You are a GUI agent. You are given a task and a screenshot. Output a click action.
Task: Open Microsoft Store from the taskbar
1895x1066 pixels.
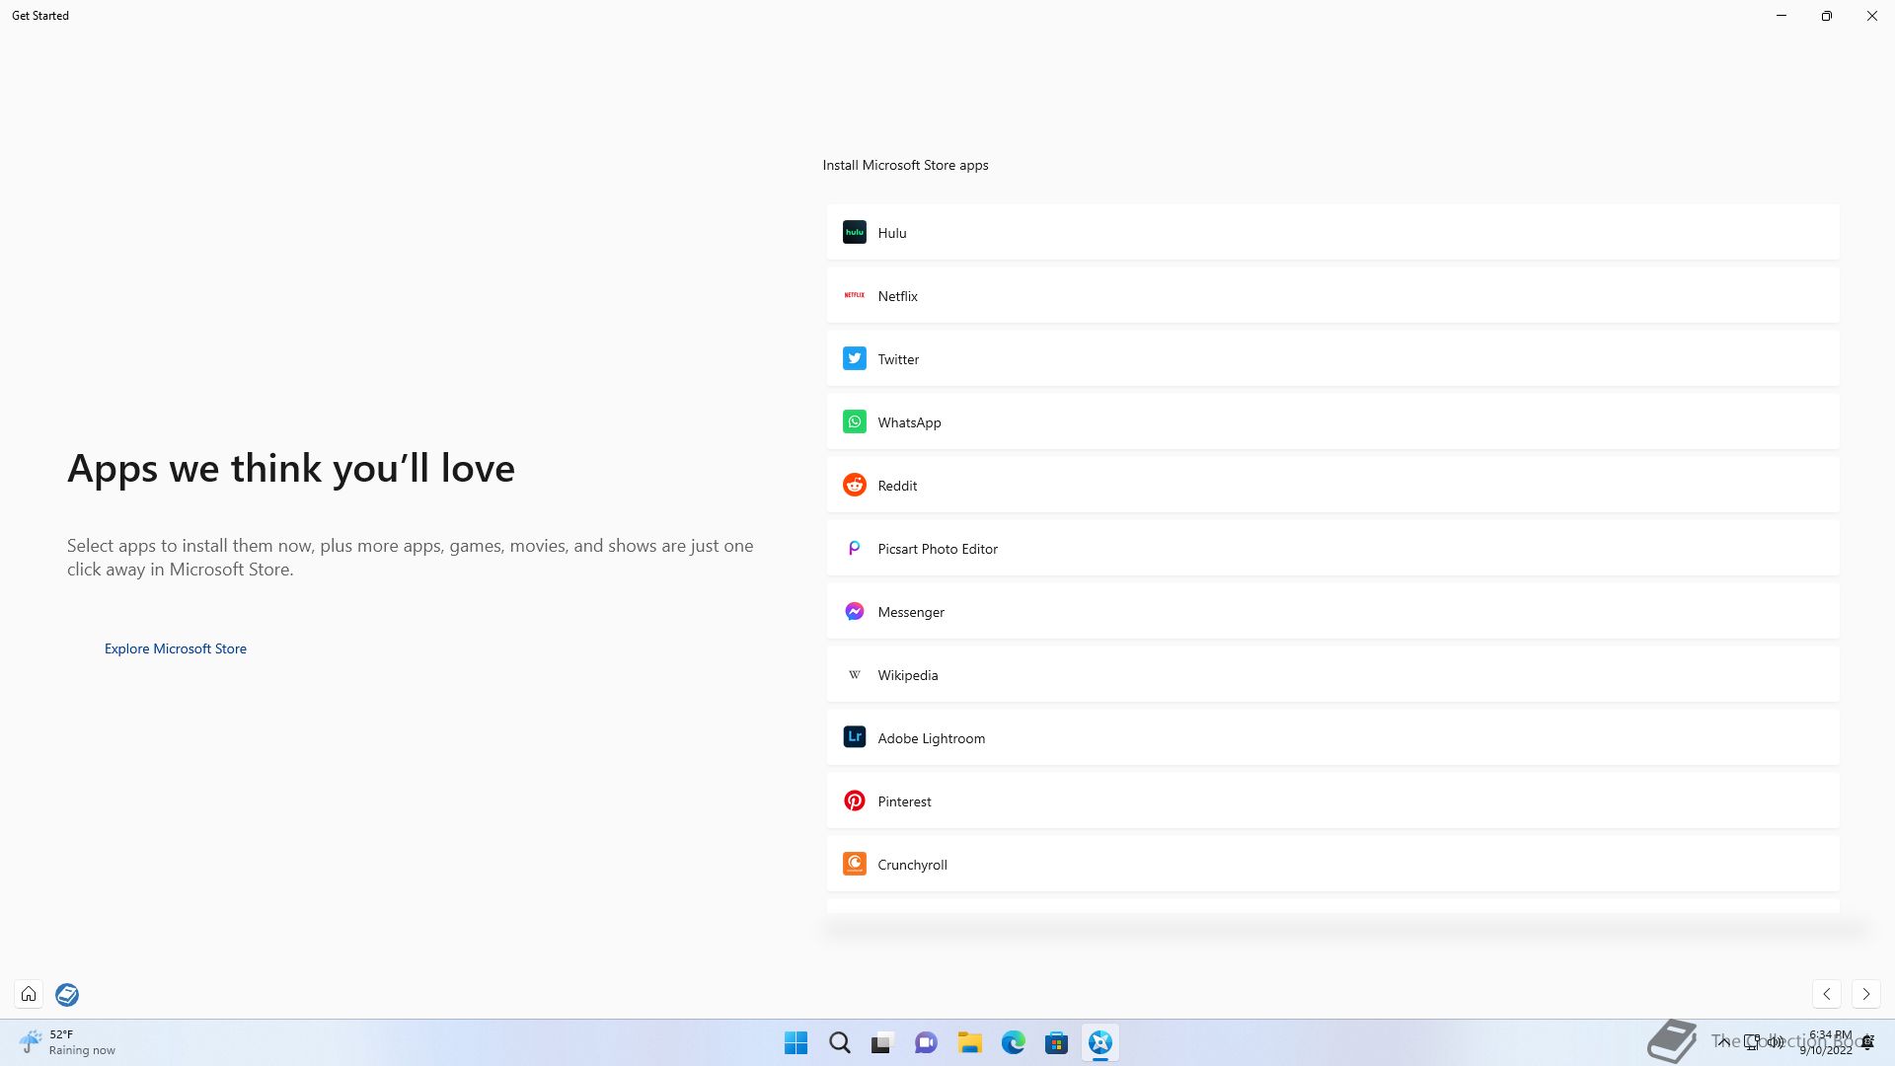pos(1056,1042)
